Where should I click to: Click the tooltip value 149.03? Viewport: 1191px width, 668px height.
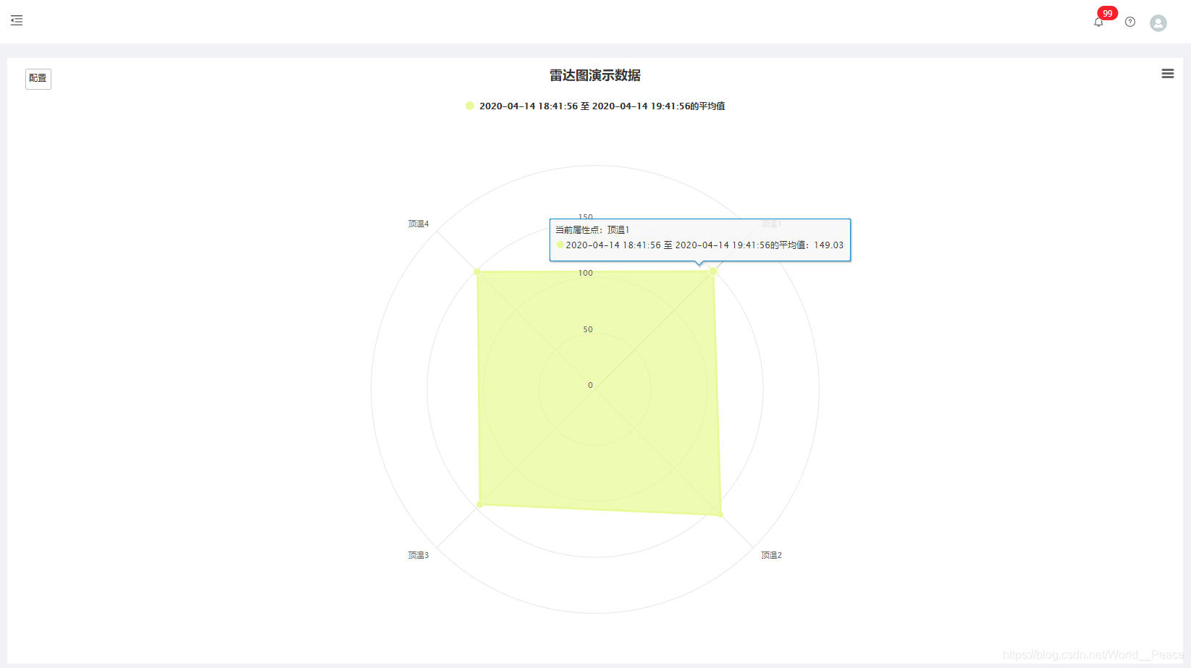829,245
